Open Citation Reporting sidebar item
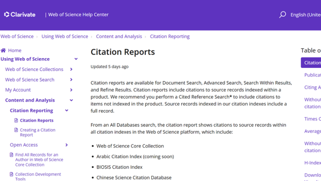321x181 pixels. tap(32, 110)
